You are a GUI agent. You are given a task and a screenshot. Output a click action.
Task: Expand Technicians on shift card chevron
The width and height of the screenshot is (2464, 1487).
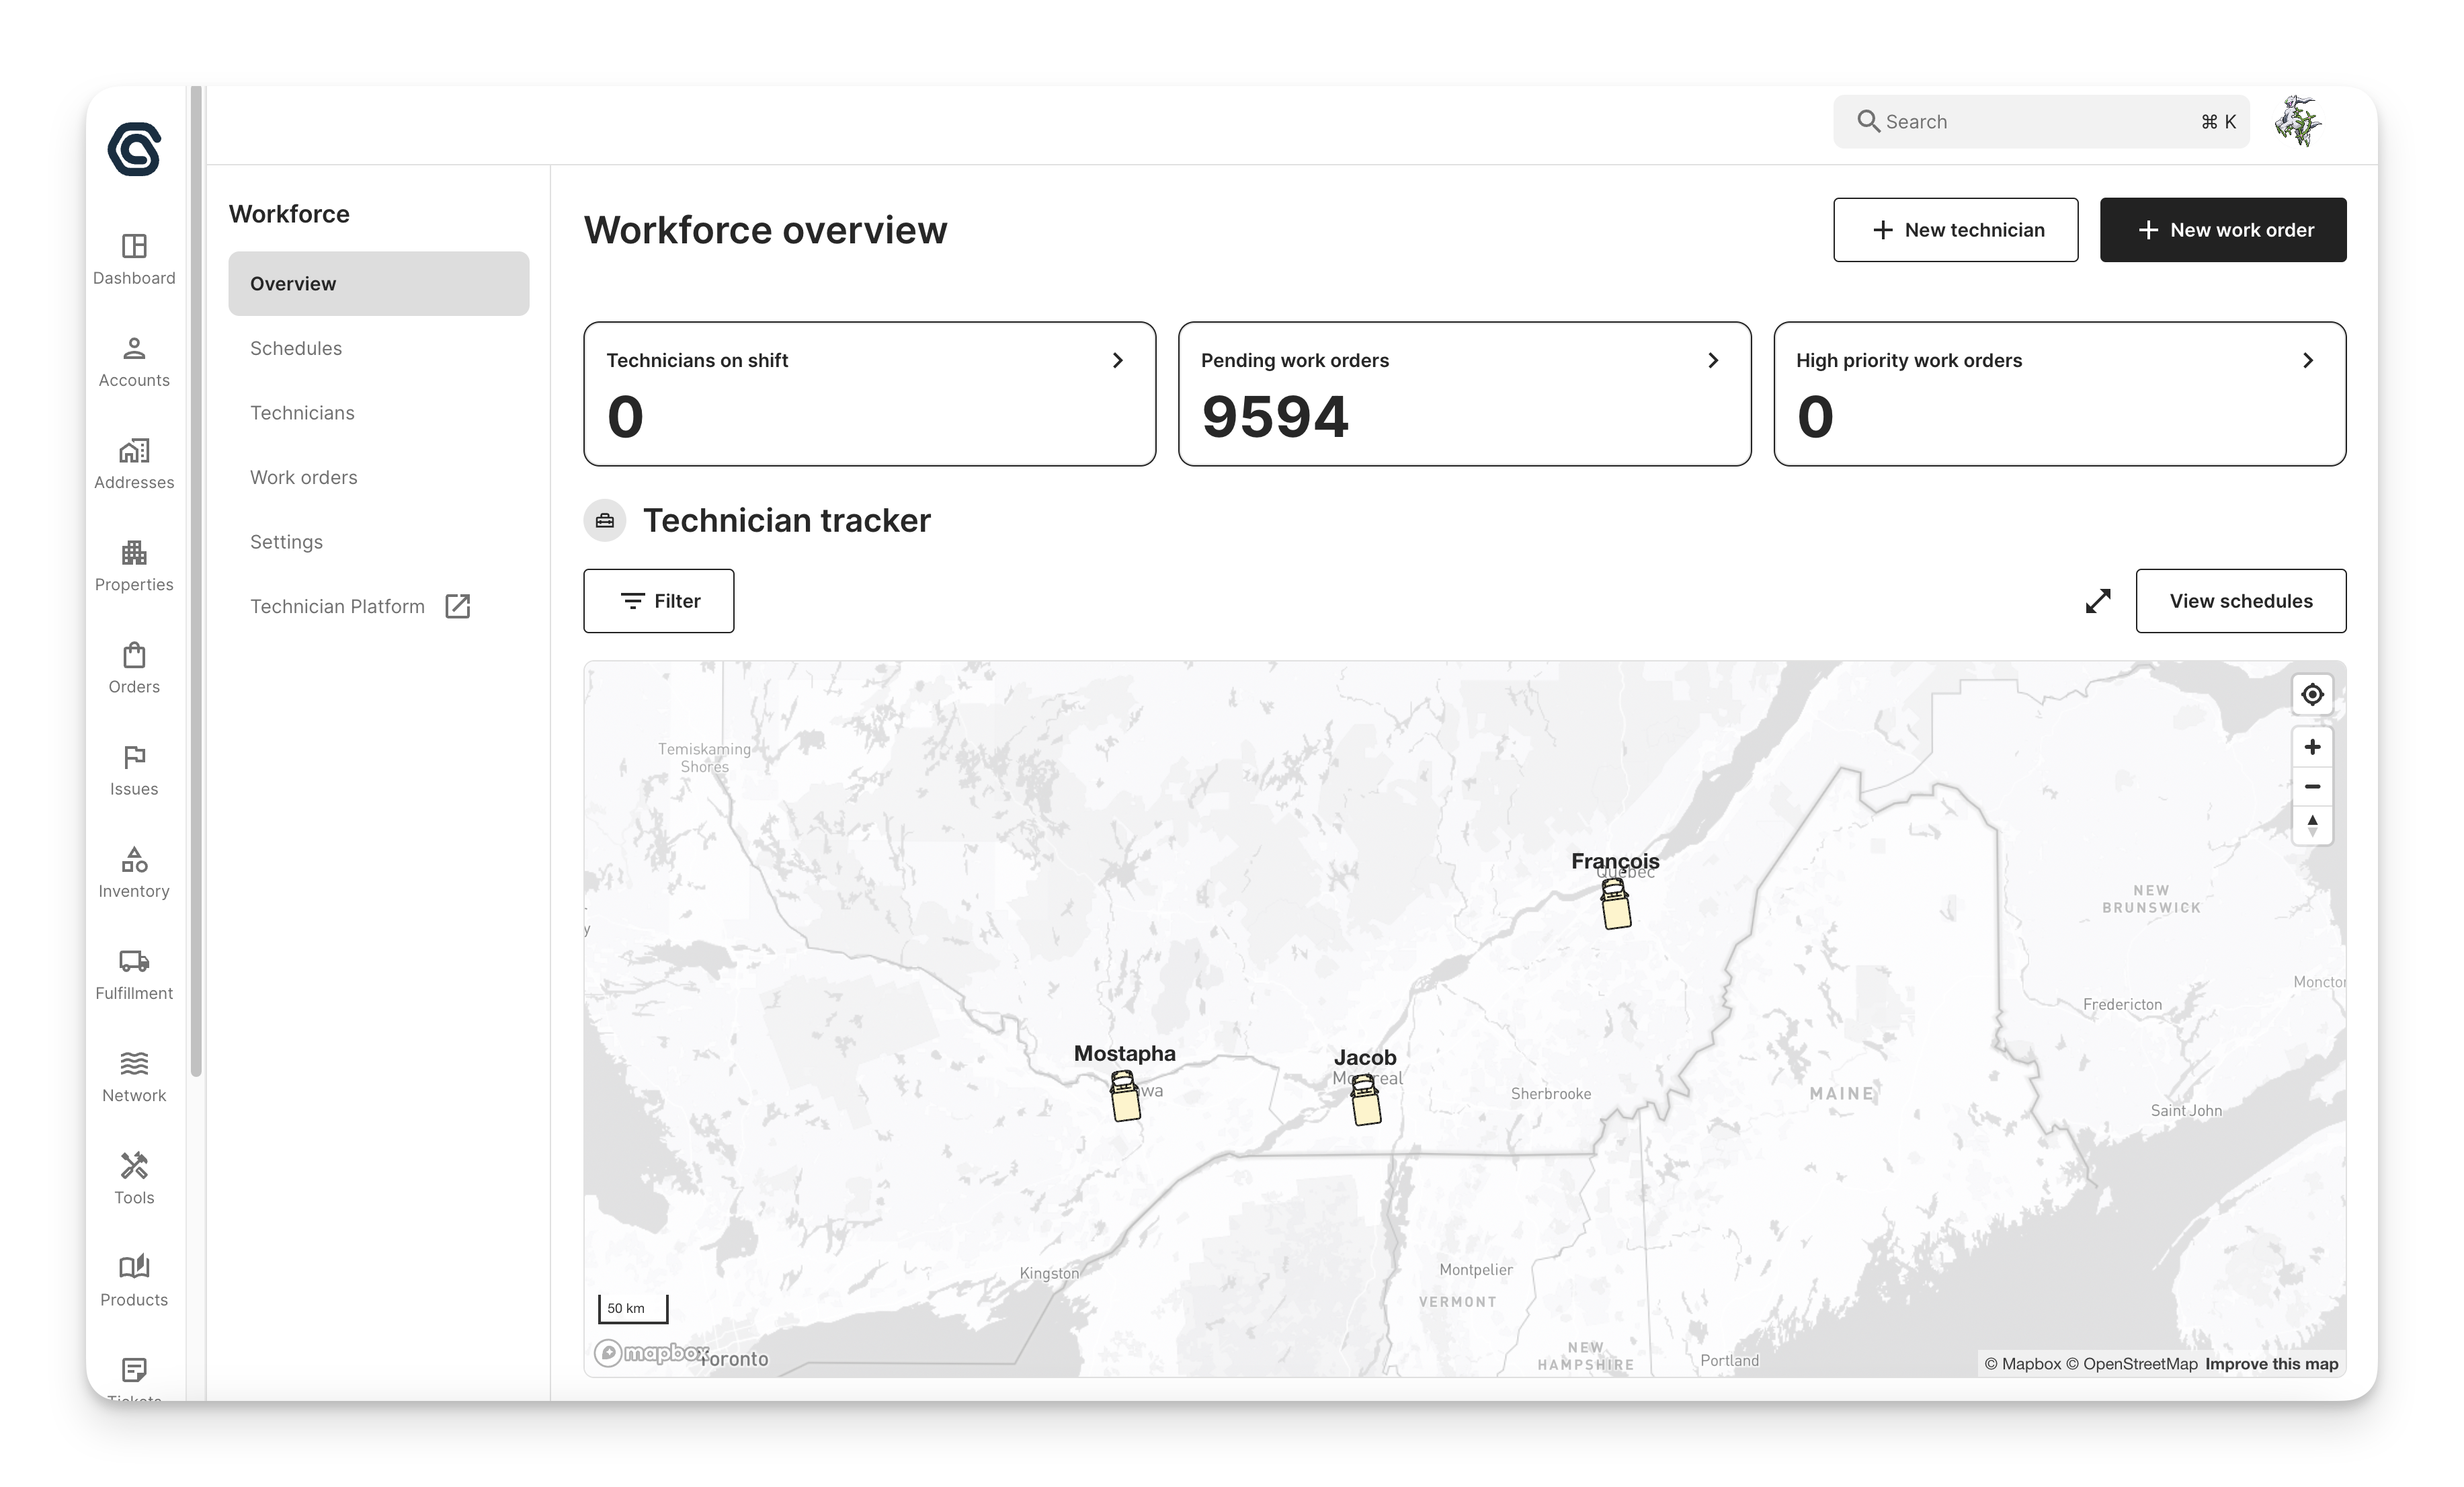[x=1118, y=360]
